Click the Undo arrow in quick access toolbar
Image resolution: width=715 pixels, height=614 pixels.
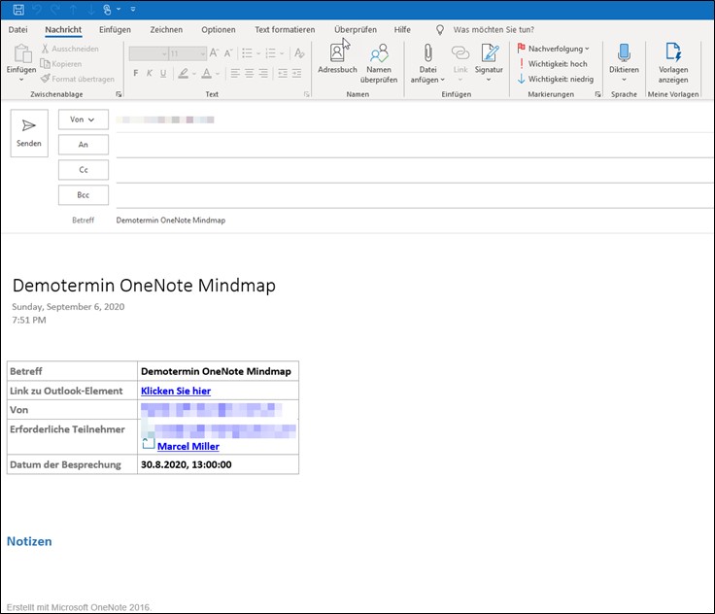38,9
